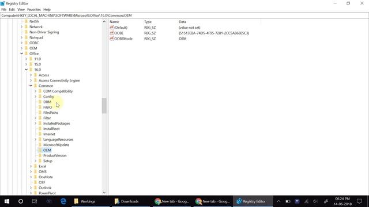Expand the InstalledPackages key

(x=35, y=124)
